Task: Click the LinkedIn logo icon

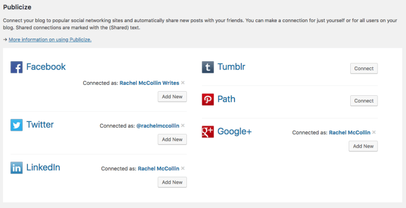Action: click(17, 168)
